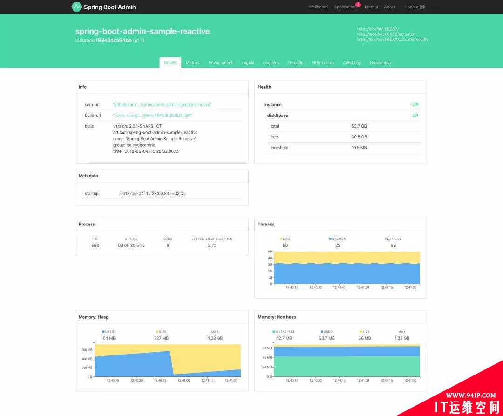Click the Logout link
This screenshot has width=503, height=416.
(415, 7)
